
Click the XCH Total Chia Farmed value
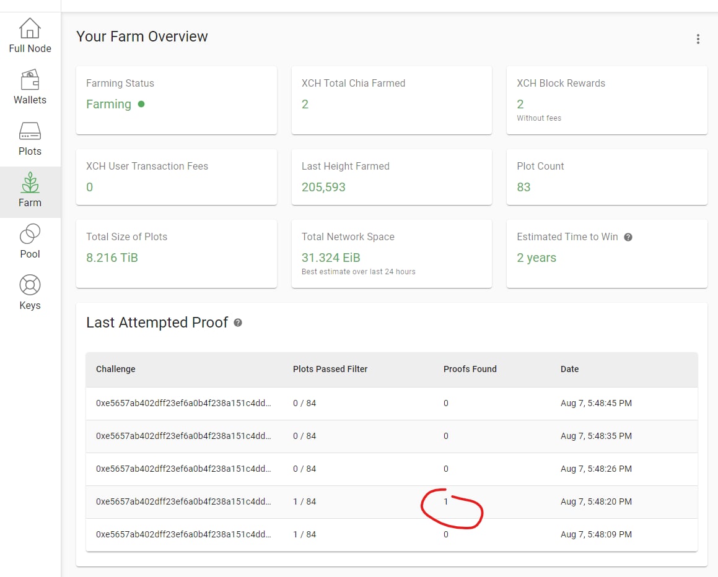tap(305, 105)
